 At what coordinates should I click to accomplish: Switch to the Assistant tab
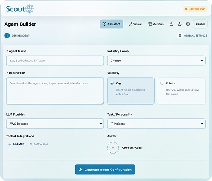pyautogui.click(x=111, y=24)
